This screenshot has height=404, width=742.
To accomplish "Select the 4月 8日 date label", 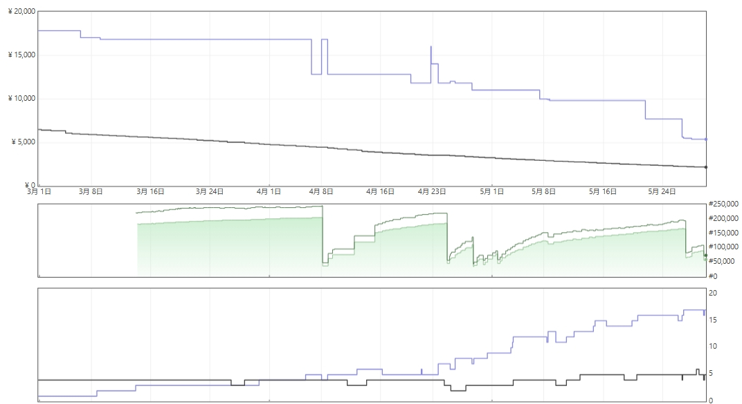I will 321,191.
